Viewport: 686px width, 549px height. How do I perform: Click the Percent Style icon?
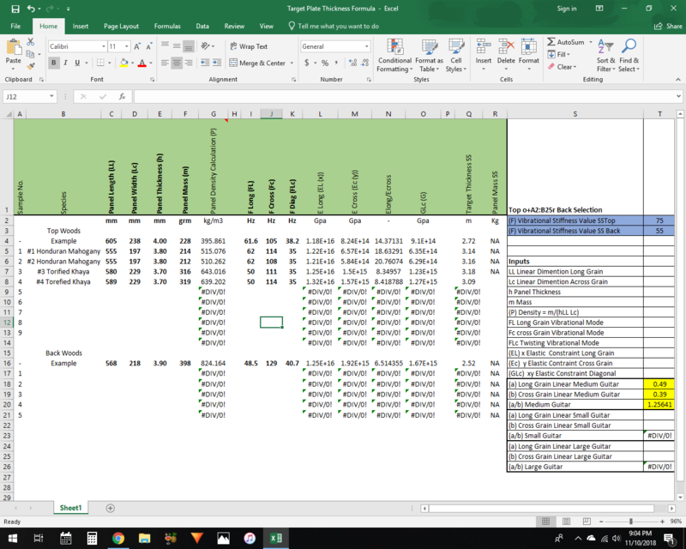coord(325,63)
